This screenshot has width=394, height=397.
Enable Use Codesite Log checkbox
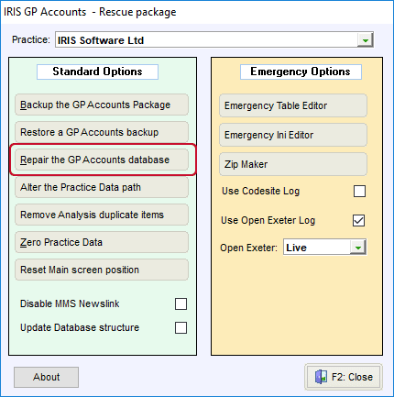pos(359,192)
